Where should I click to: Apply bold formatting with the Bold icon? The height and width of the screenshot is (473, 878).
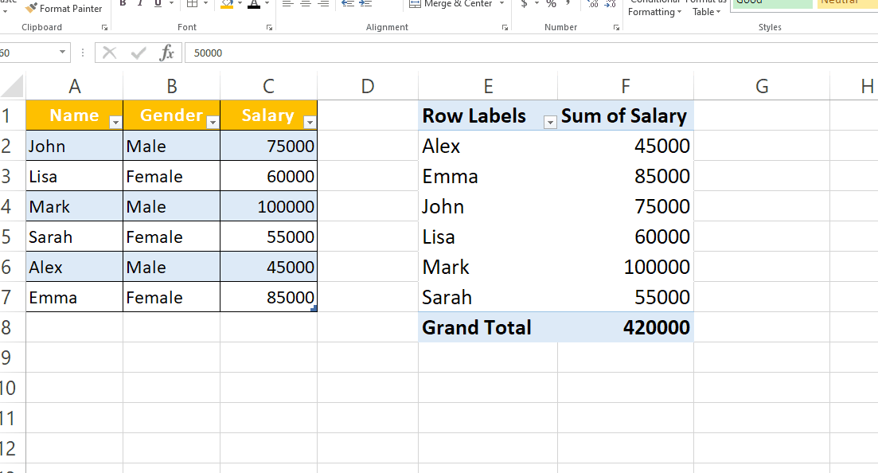[122, 4]
